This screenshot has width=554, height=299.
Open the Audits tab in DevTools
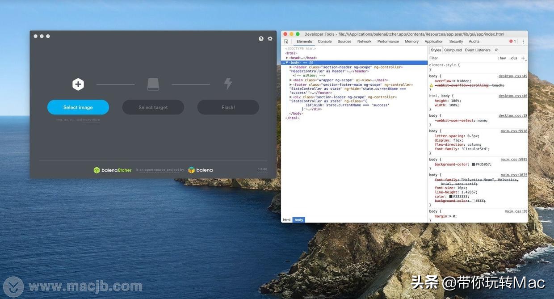pos(474,42)
